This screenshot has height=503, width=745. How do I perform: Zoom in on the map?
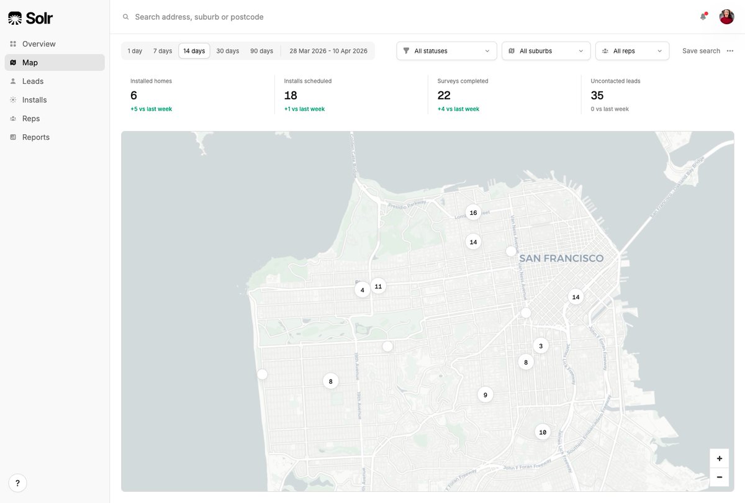[720, 458]
